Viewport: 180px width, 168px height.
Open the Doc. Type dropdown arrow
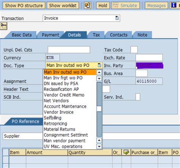click(x=99, y=65)
